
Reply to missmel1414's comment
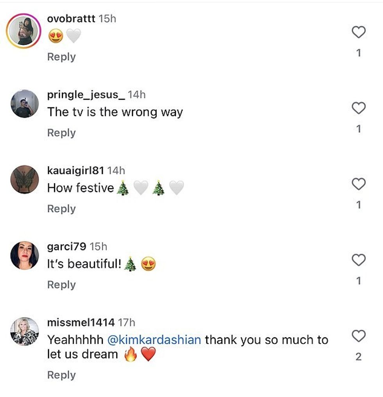click(61, 375)
